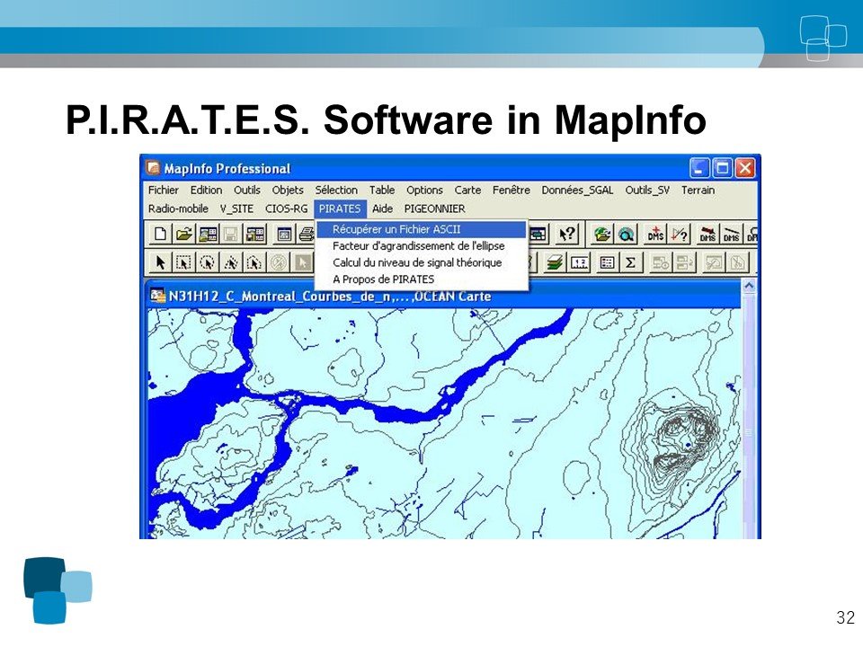
Task: Open the Options menu
Action: pos(424,190)
